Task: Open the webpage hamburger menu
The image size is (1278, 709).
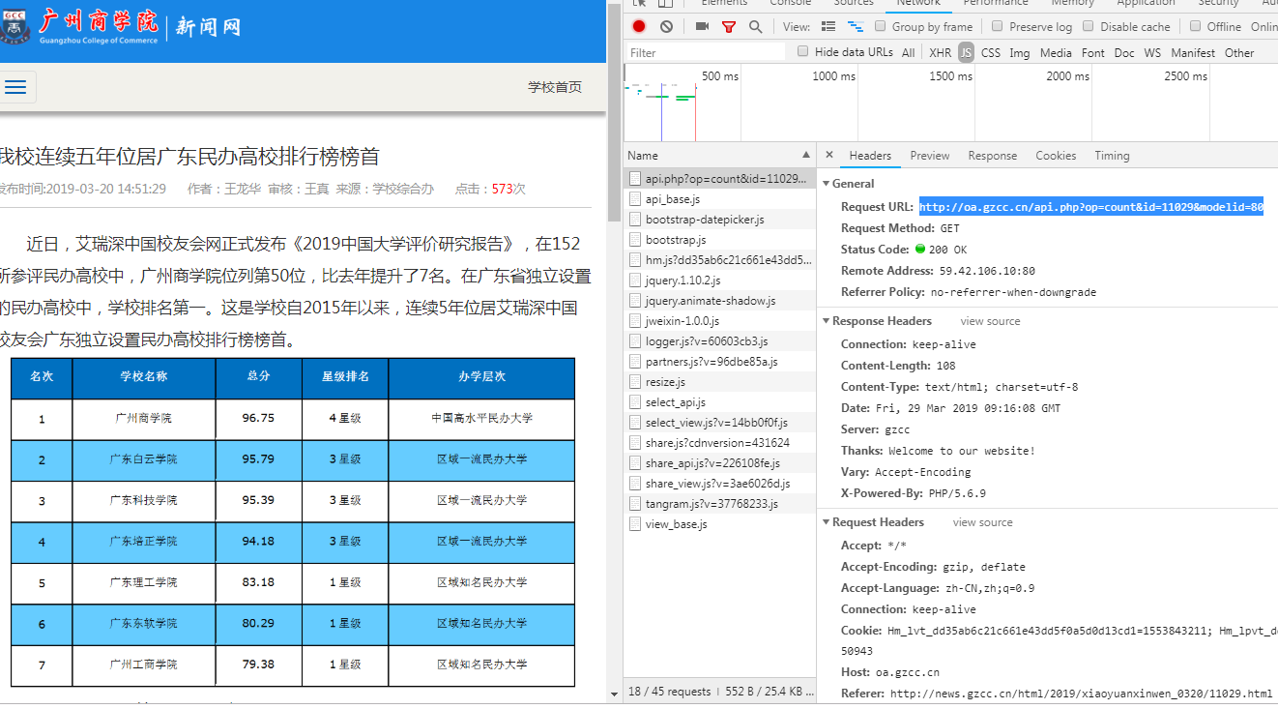Action: click(15, 87)
